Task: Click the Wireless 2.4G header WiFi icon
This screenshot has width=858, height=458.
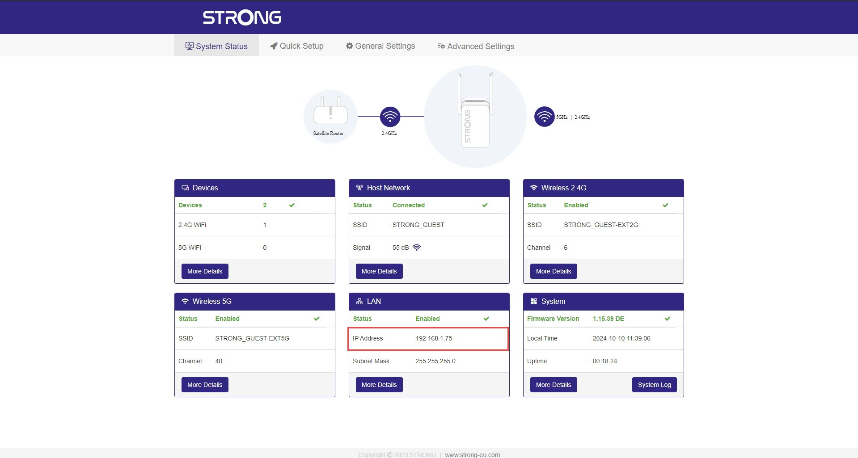Action: tap(533, 188)
